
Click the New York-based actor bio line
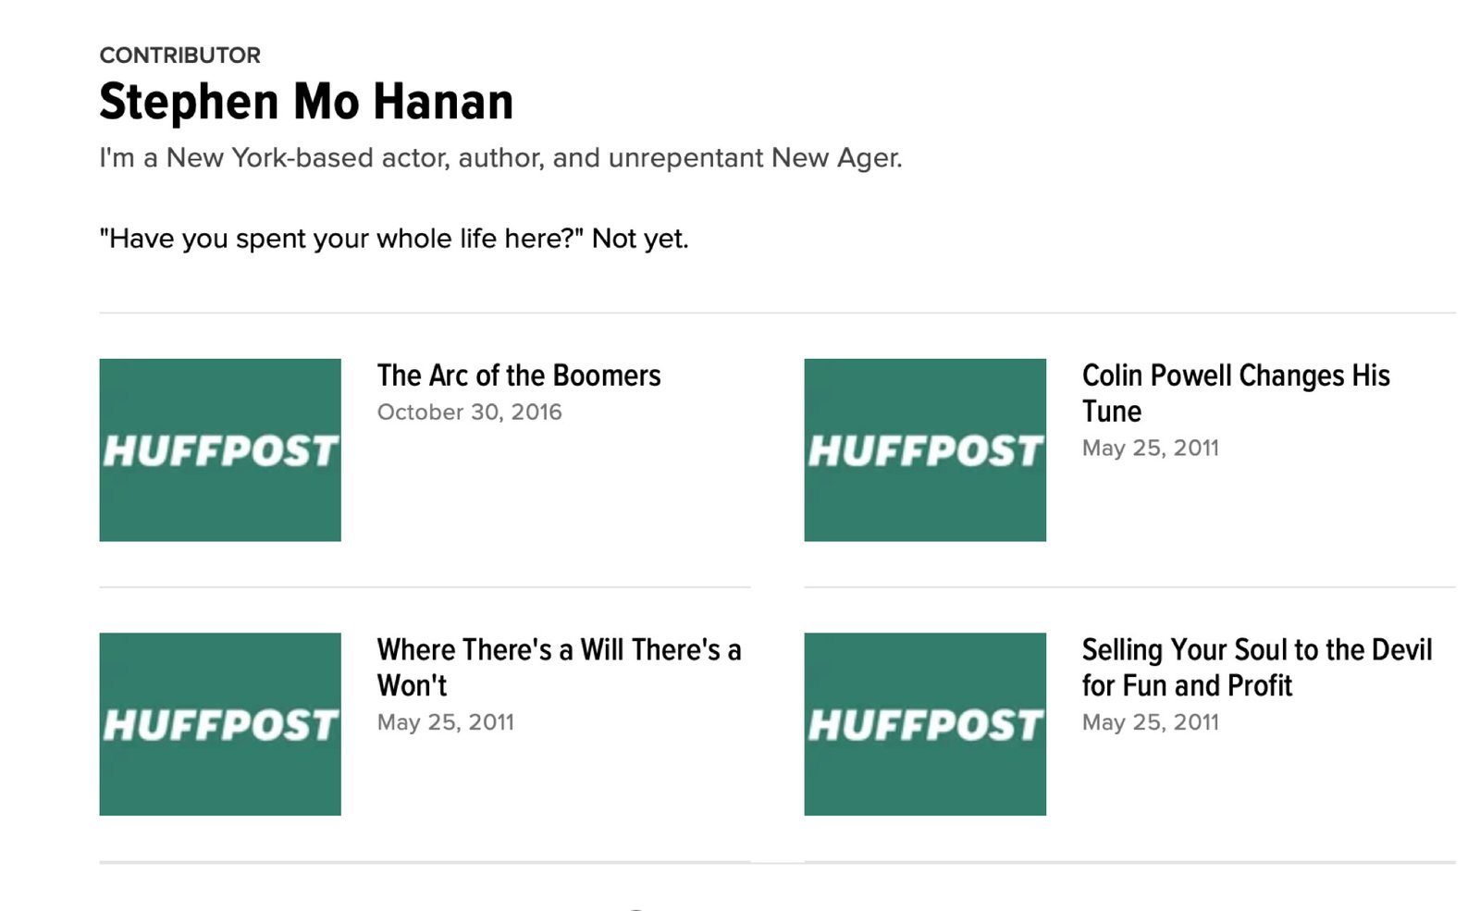pos(500,158)
